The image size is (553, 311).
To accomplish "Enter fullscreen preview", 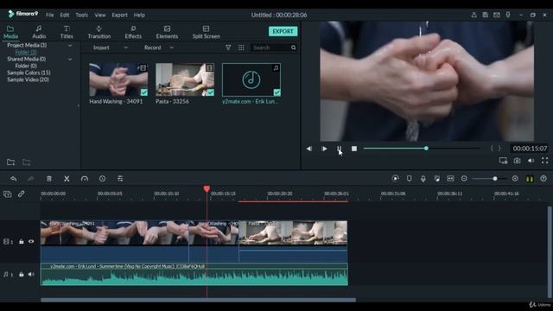I will (545, 161).
